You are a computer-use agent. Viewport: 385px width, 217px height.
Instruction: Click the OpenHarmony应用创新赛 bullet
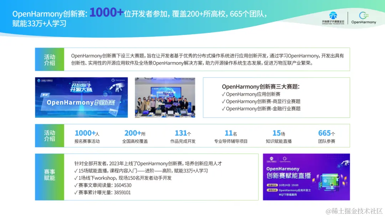point(251,94)
